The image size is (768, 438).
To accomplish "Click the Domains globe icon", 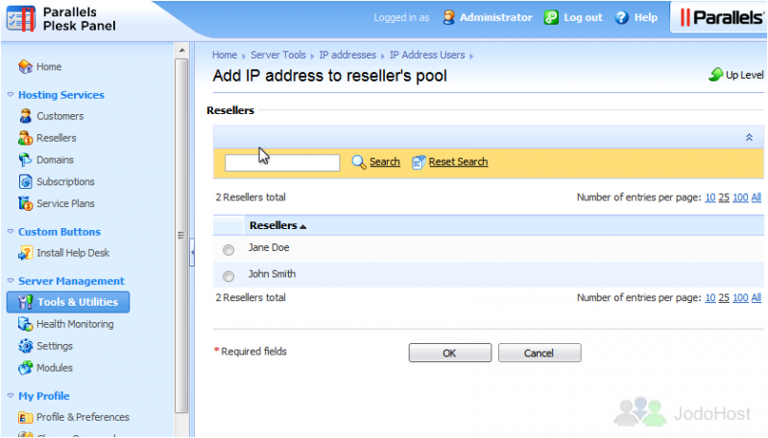I will 26,160.
